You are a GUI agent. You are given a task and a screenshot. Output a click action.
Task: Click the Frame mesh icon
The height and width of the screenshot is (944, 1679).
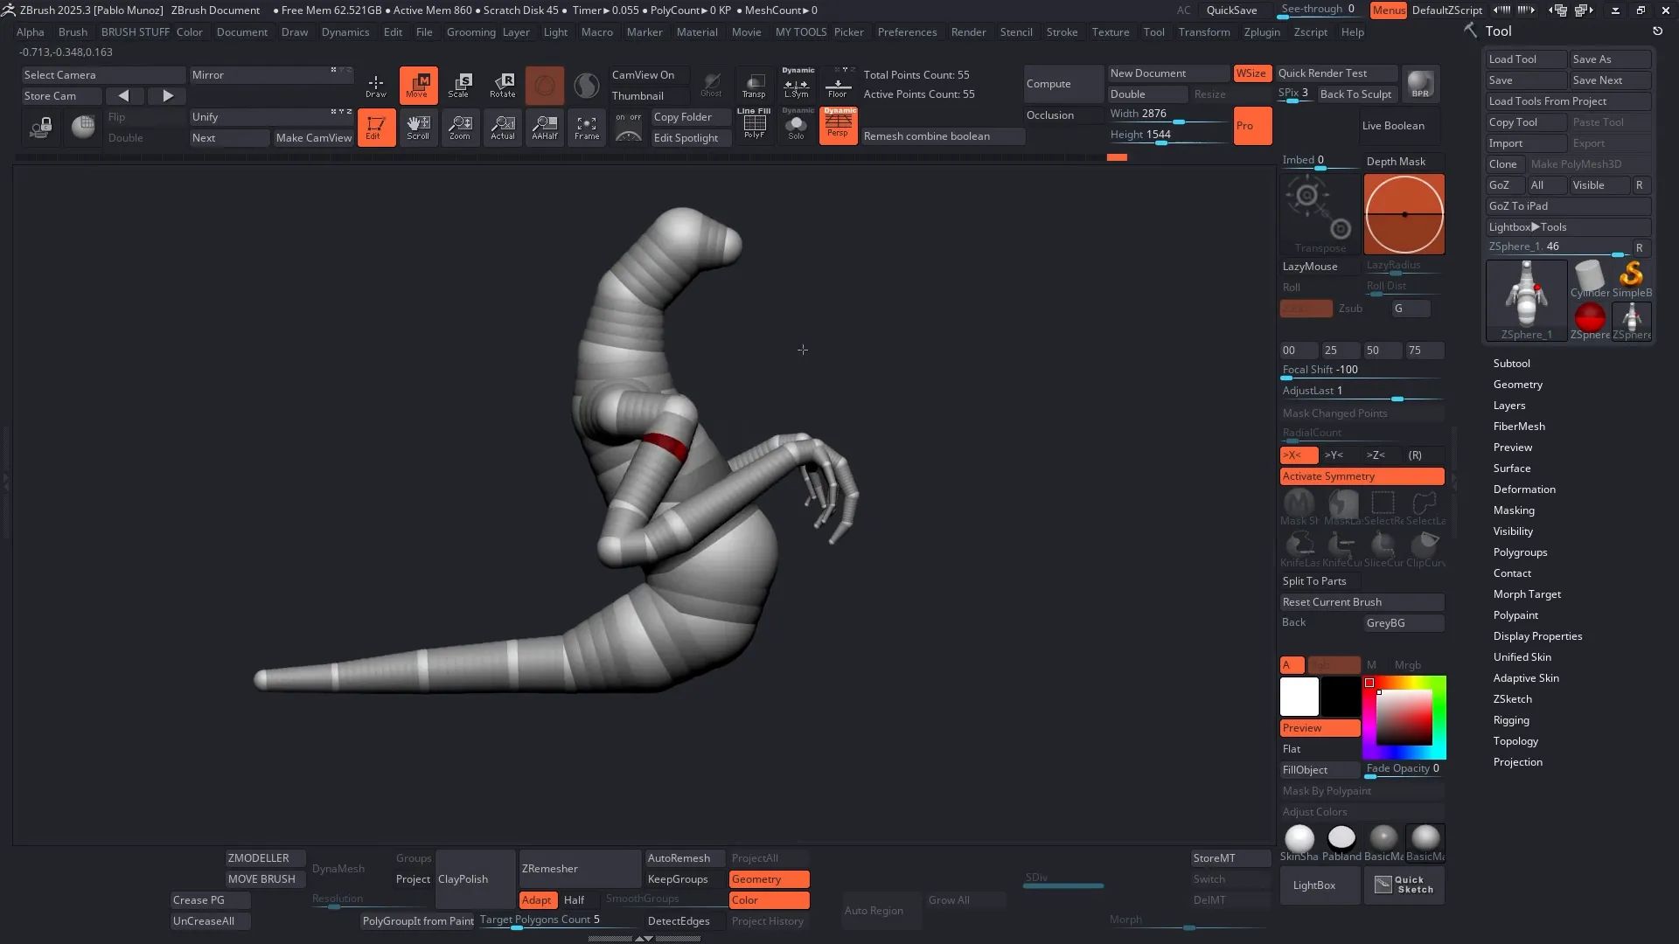coord(587,128)
